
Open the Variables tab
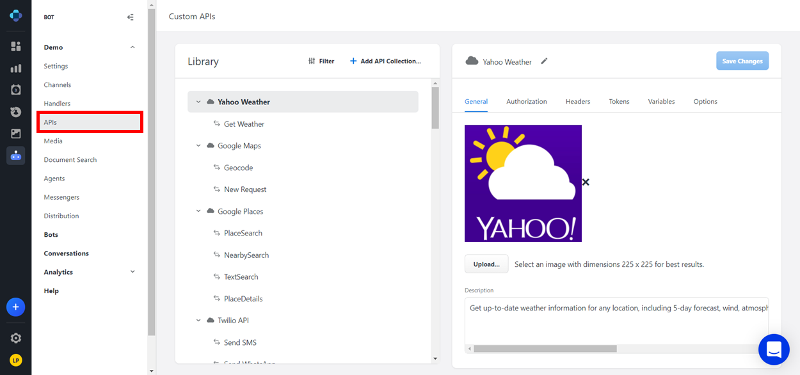click(x=661, y=101)
